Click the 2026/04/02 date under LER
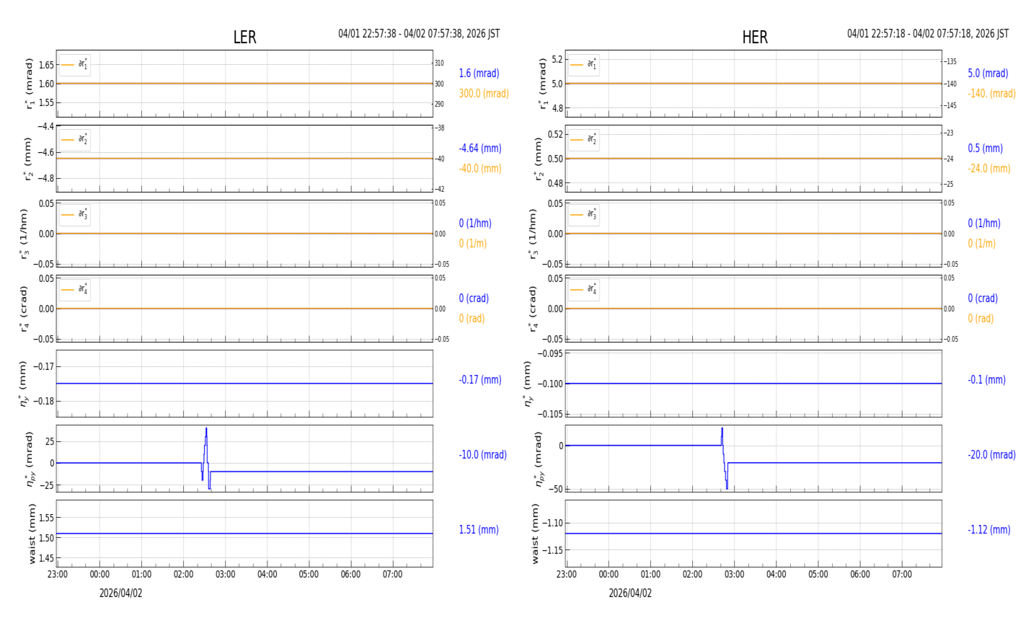Image resolution: width=1018 pixels, height=623 pixels. click(x=120, y=593)
